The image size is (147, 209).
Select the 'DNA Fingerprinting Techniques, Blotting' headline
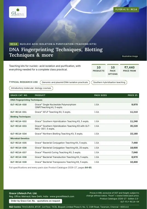[56, 50]
